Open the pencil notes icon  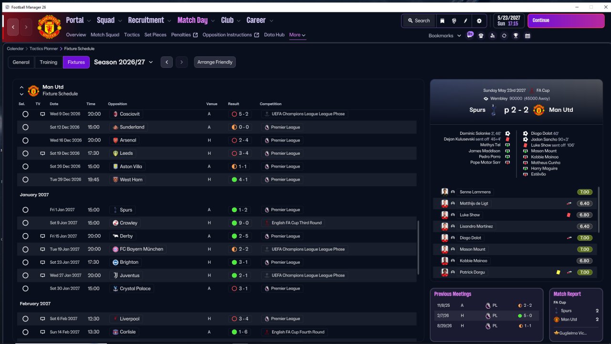(x=466, y=21)
